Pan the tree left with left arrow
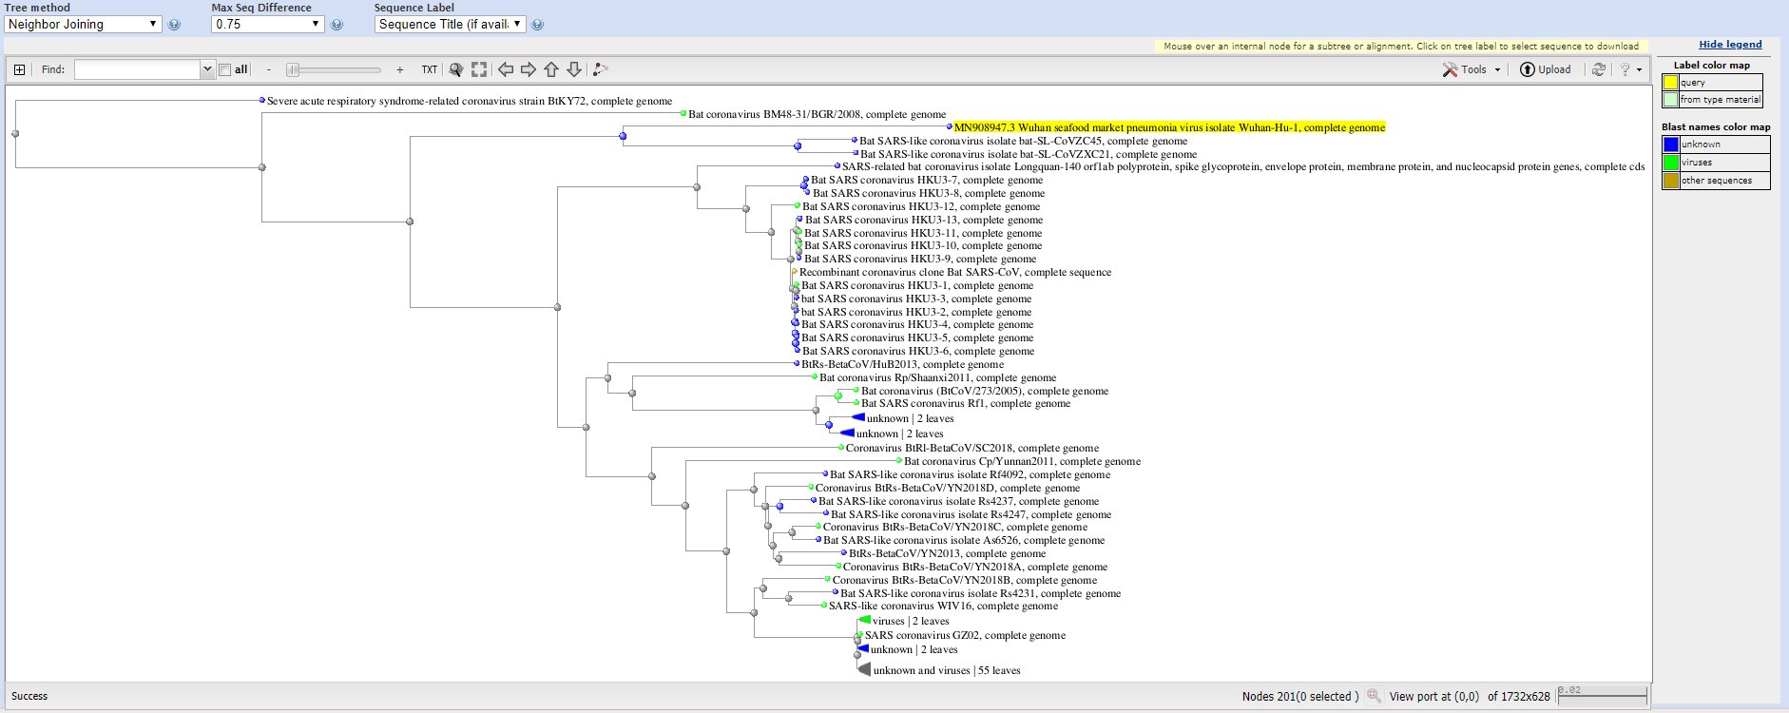The image size is (1789, 713). [x=506, y=69]
